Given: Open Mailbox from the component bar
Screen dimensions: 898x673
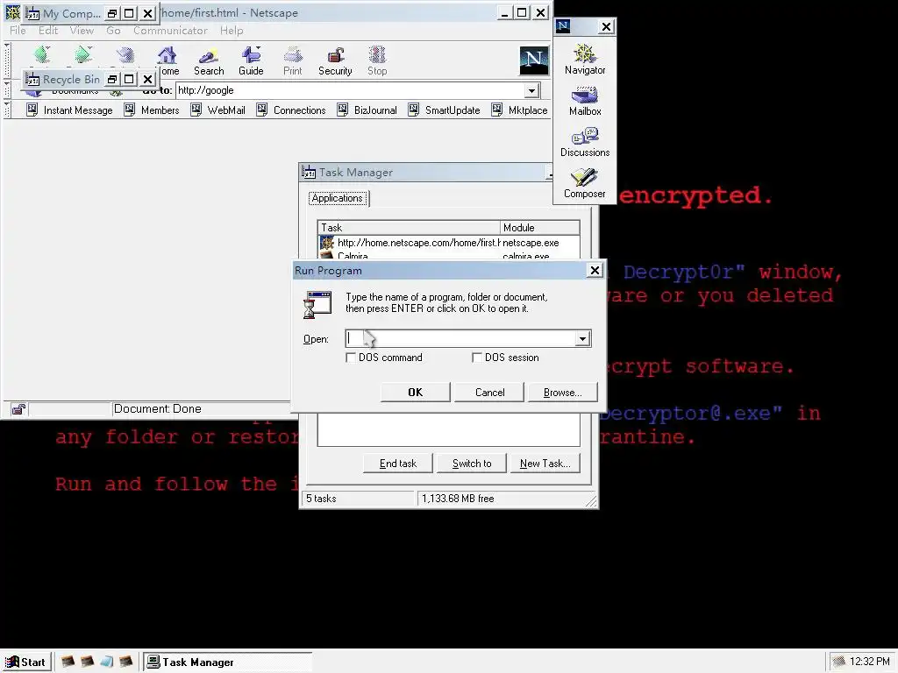Looking at the screenshot, I should point(585,102).
